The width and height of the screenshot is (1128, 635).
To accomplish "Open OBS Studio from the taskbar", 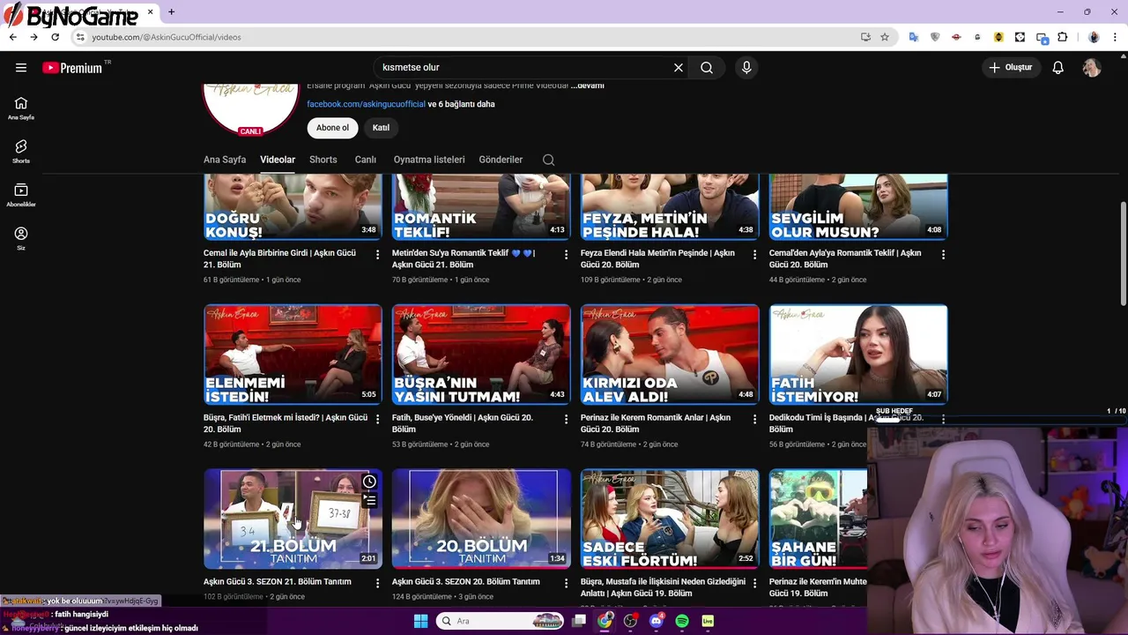I will point(630,621).
